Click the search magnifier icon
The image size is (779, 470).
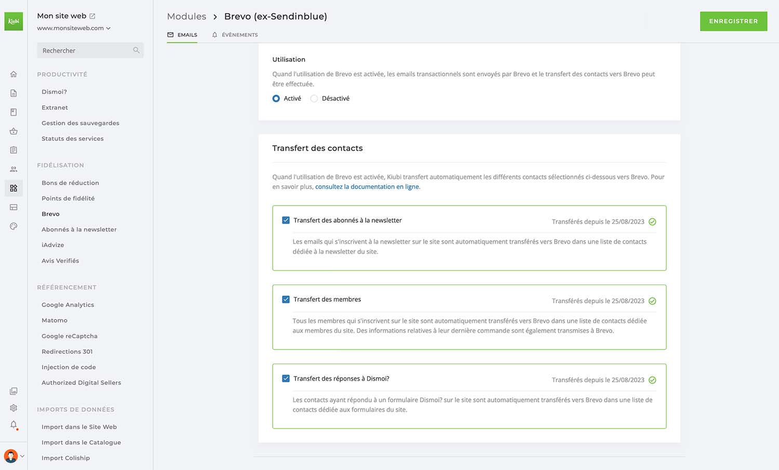(x=136, y=50)
